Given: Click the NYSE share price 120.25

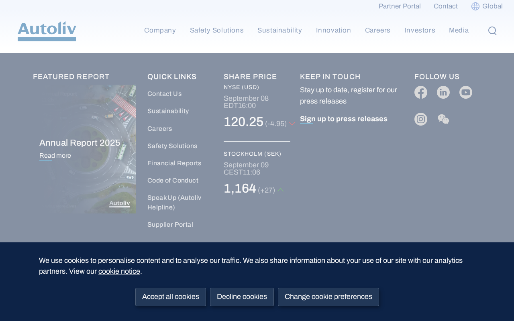Looking at the screenshot, I should (243, 122).
